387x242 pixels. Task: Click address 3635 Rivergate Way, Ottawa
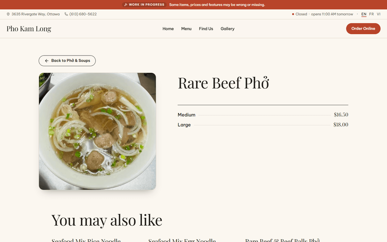tap(35, 14)
